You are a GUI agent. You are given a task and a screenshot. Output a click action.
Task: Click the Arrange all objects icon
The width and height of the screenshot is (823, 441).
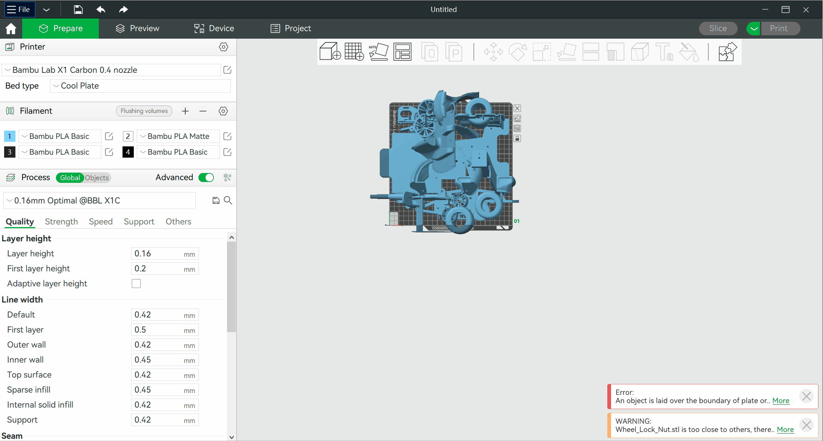(x=402, y=52)
